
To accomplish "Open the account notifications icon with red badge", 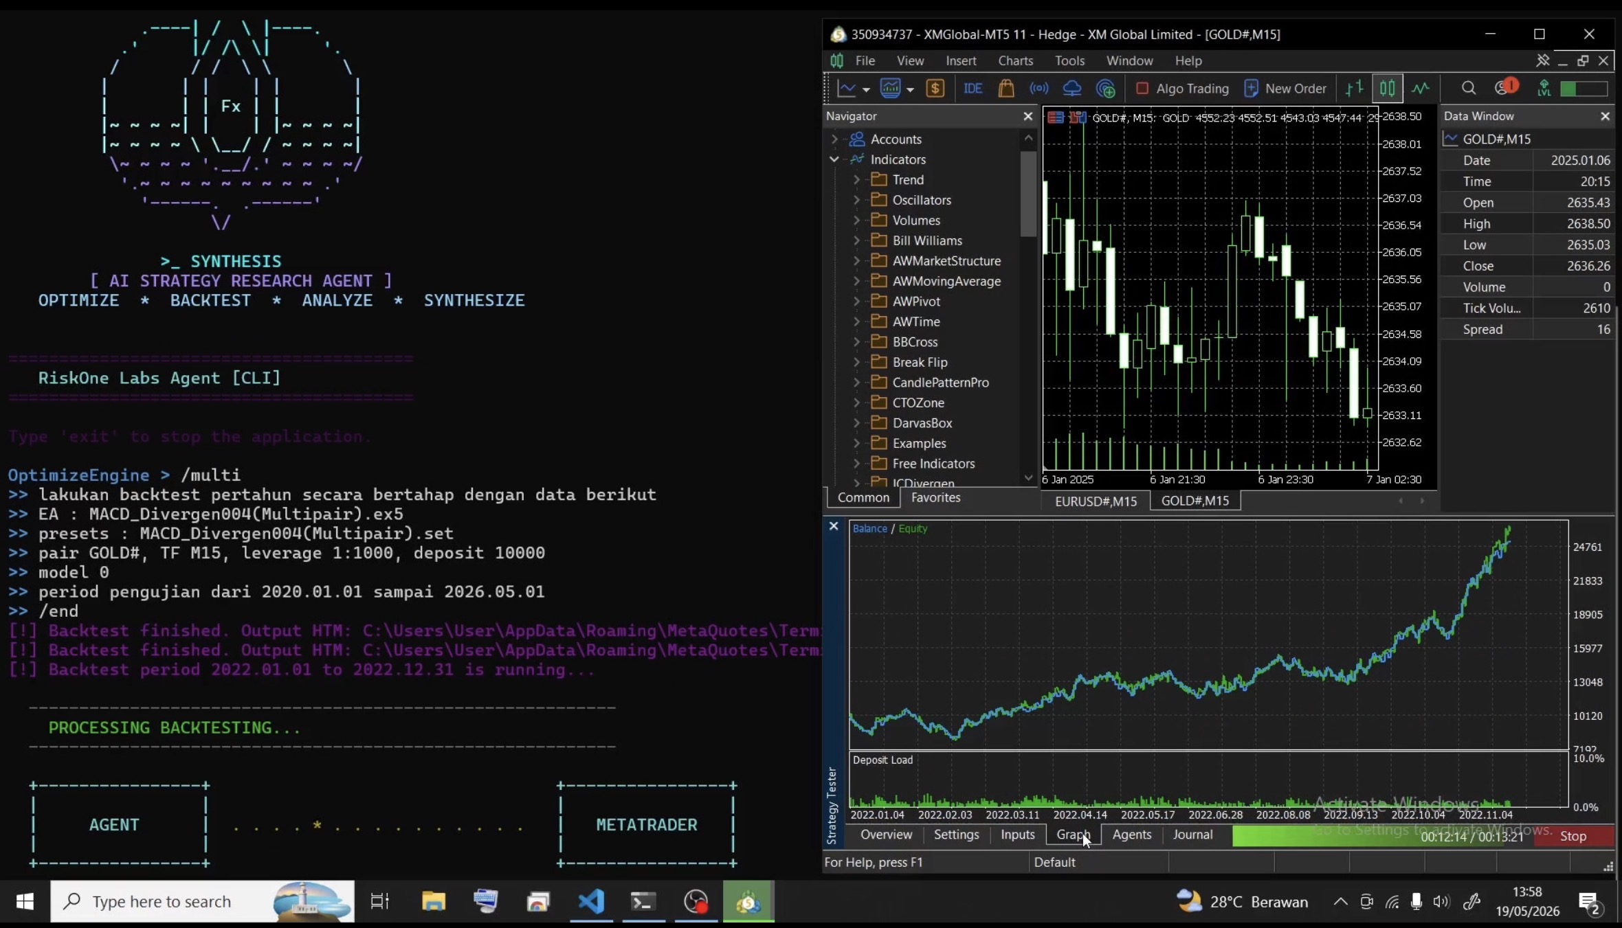I will click(1505, 87).
